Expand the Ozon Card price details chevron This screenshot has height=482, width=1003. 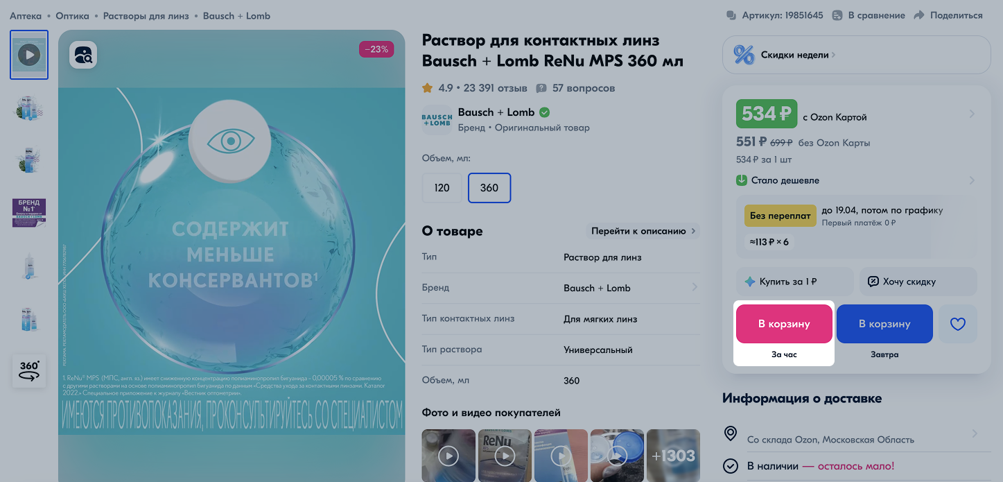[972, 114]
